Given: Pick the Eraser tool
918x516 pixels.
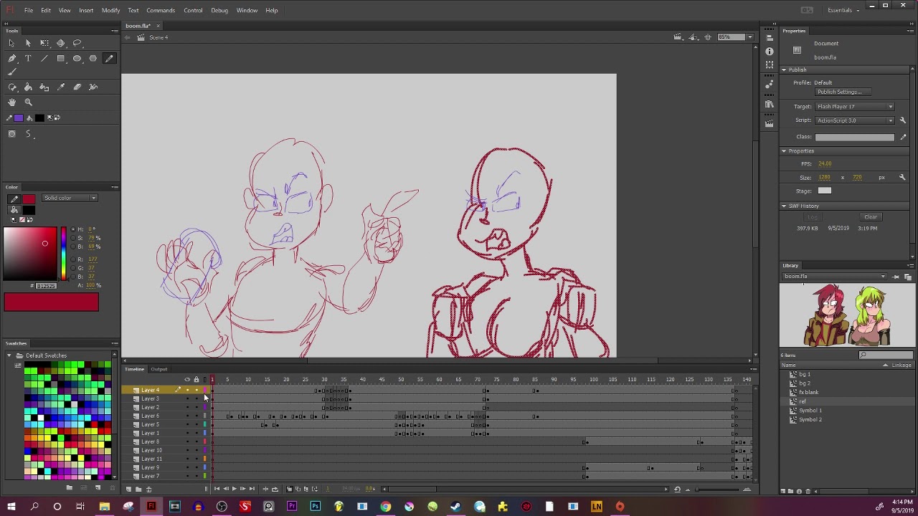Looking at the screenshot, I should click(77, 87).
